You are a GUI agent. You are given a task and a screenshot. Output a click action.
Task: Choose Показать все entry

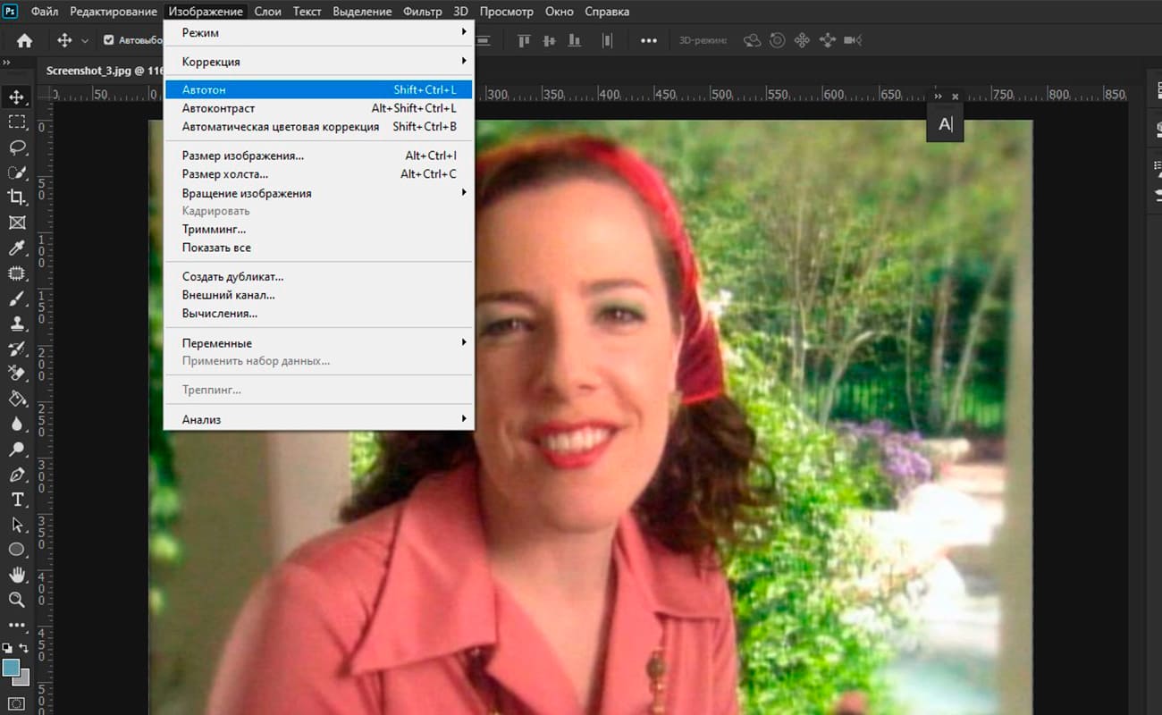point(319,248)
